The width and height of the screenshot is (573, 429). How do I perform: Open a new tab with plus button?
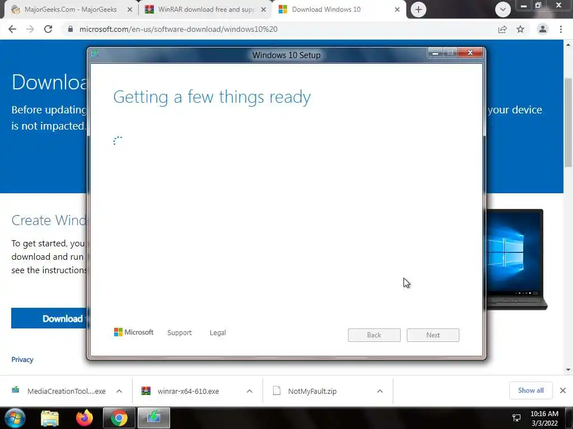point(419,9)
